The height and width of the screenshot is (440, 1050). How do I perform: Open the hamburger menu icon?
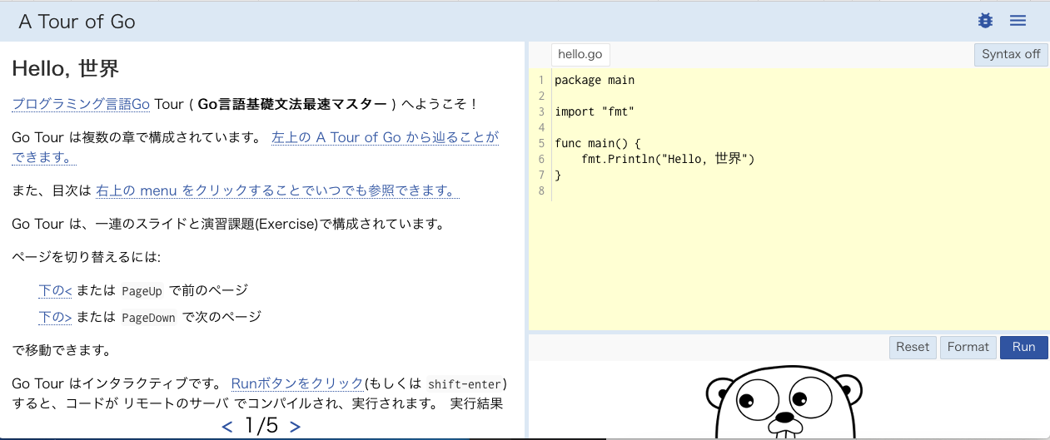coord(1018,21)
